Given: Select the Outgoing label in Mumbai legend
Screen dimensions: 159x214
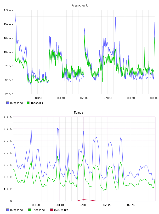Looking at the screenshot, I should tap(16, 210).
